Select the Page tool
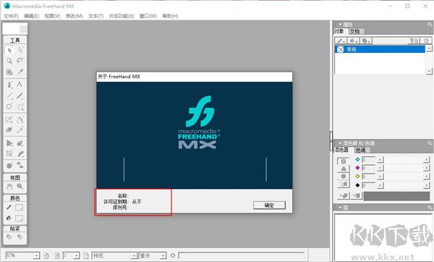 9,61
